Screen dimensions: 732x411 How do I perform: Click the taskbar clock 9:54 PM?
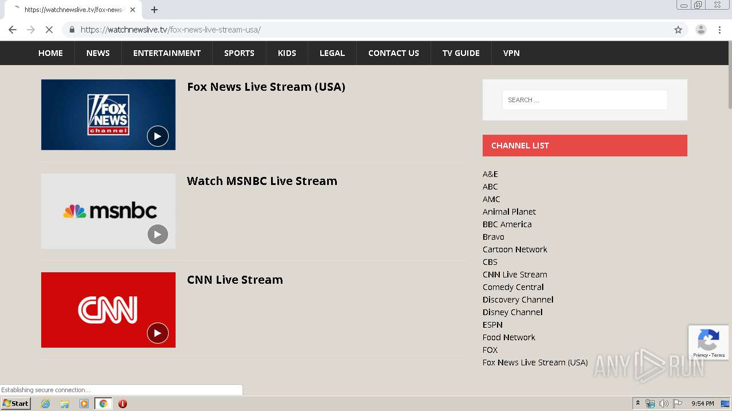(x=703, y=404)
